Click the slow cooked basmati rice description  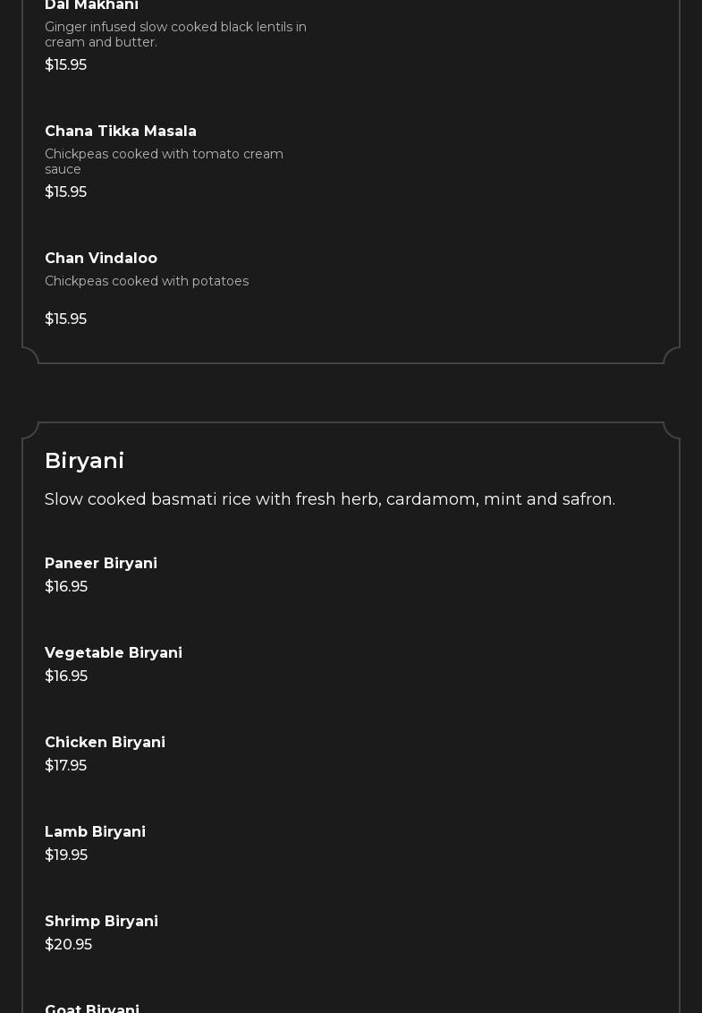330,499
